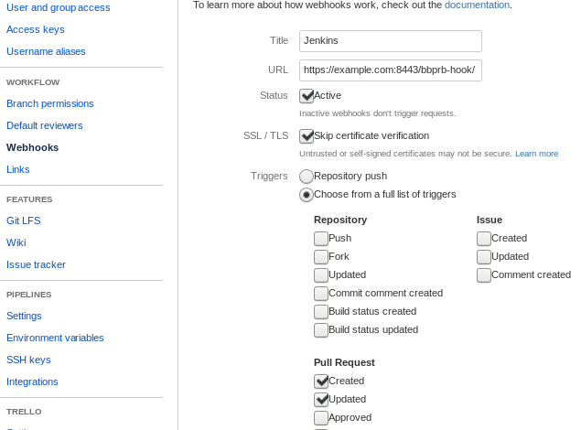Check the Issue Comment created box
The height and width of the screenshot is (430, 581).
tap(484, 275)
